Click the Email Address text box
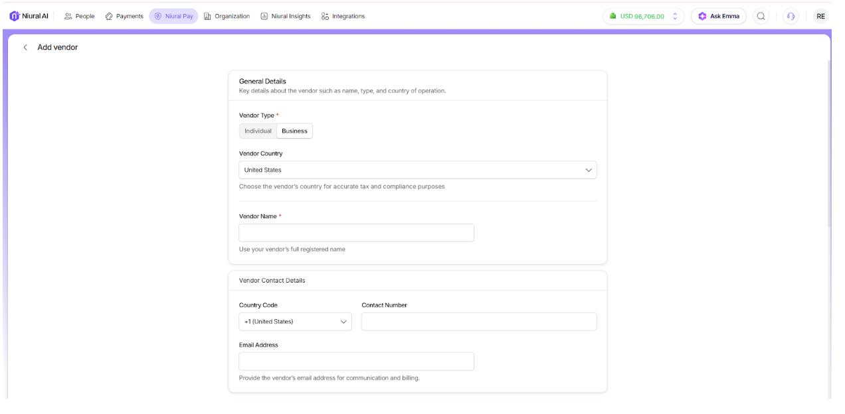The height and width of the screenshot is (414, 845). 356,362
